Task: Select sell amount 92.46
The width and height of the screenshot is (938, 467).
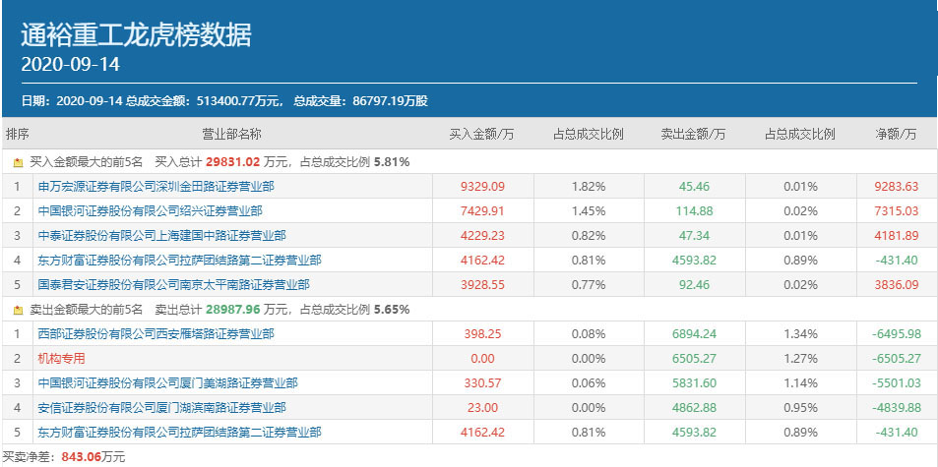Action: pos(694,285)
